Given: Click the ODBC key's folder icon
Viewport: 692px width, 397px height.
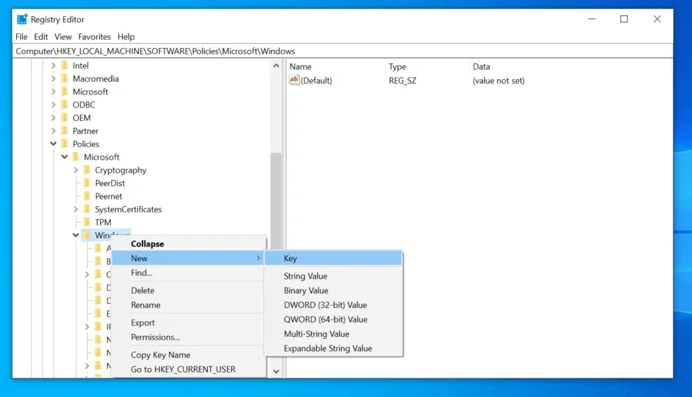Looking at the screenshot, I should point(65,104).
